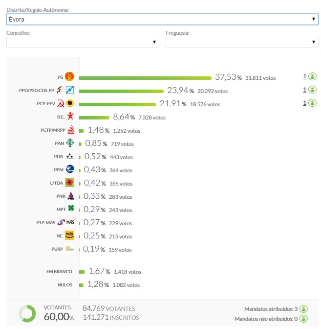Click the 1.418 votos text

point(128,272)
